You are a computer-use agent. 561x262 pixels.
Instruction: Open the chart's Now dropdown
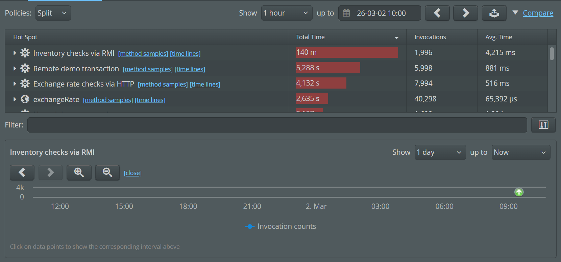520,152
